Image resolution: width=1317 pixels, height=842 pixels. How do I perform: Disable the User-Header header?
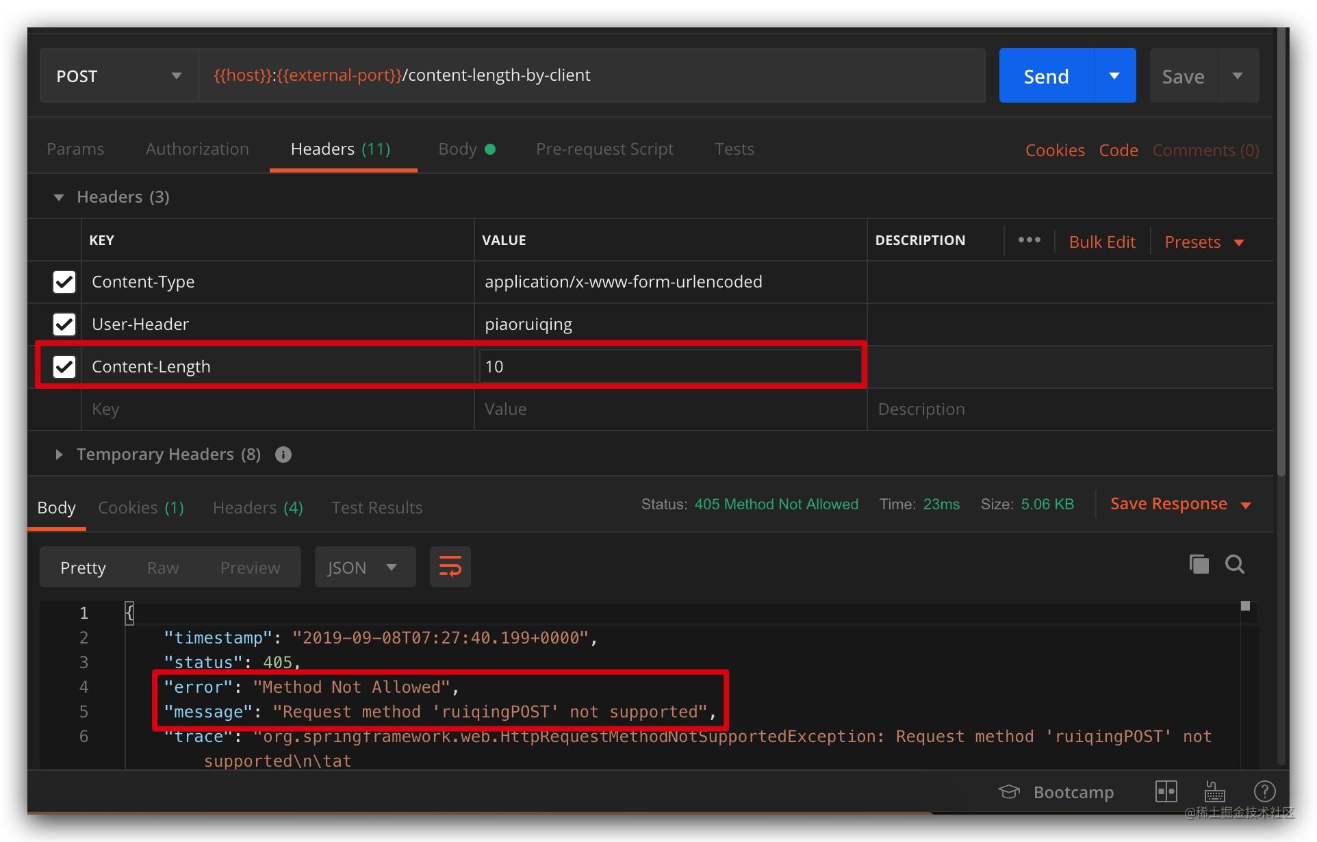64,324
